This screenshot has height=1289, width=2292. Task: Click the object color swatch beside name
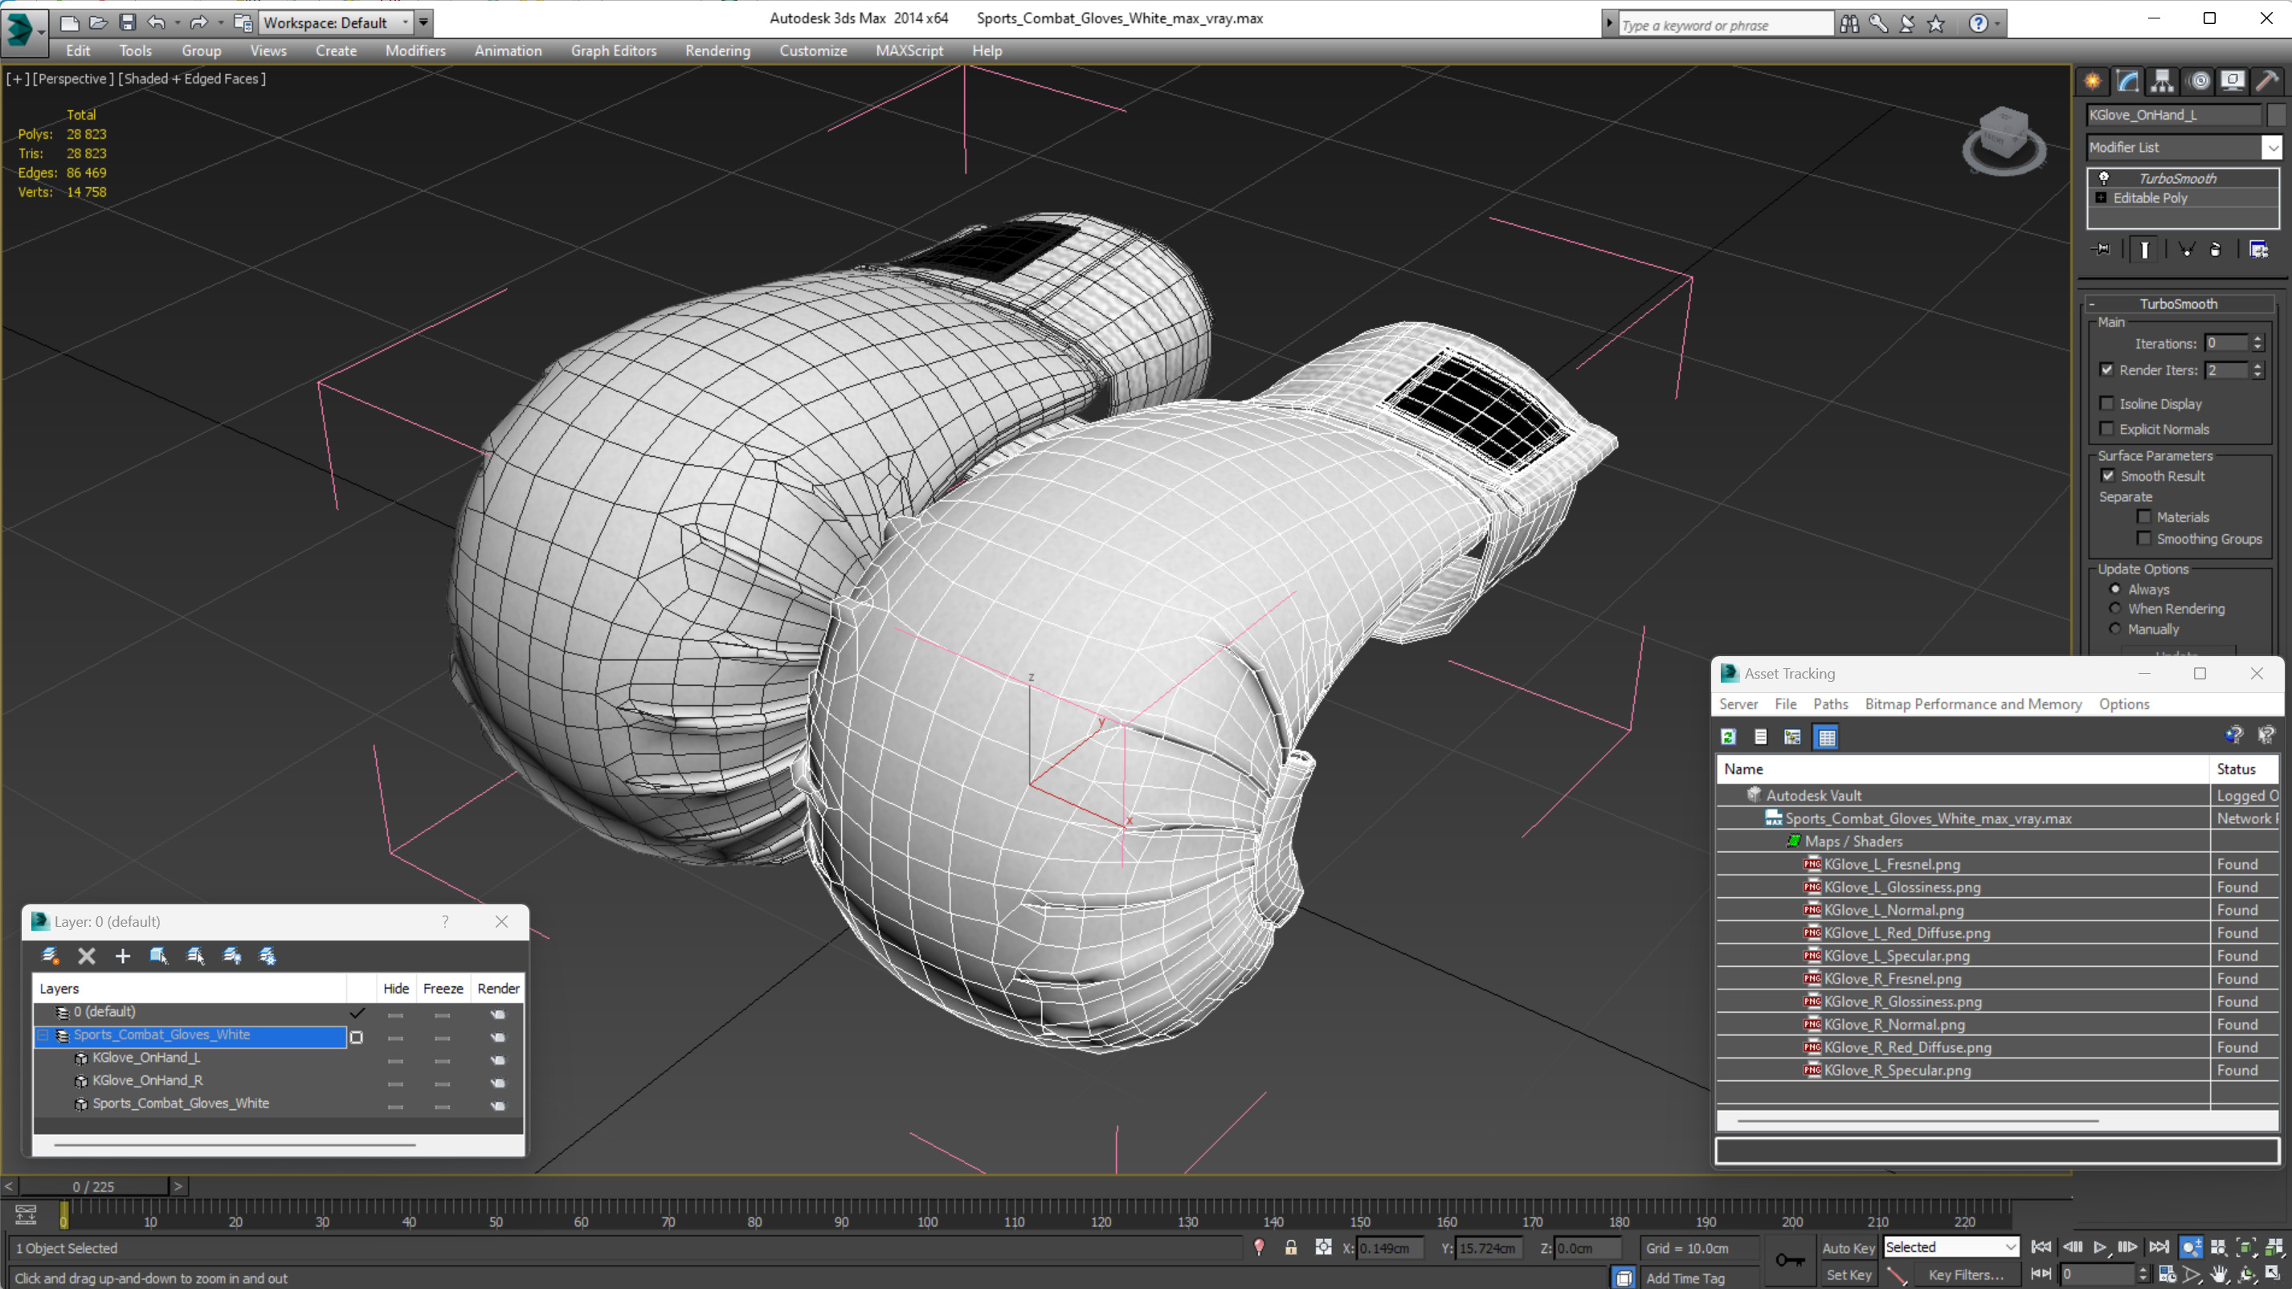(2275, 114)
